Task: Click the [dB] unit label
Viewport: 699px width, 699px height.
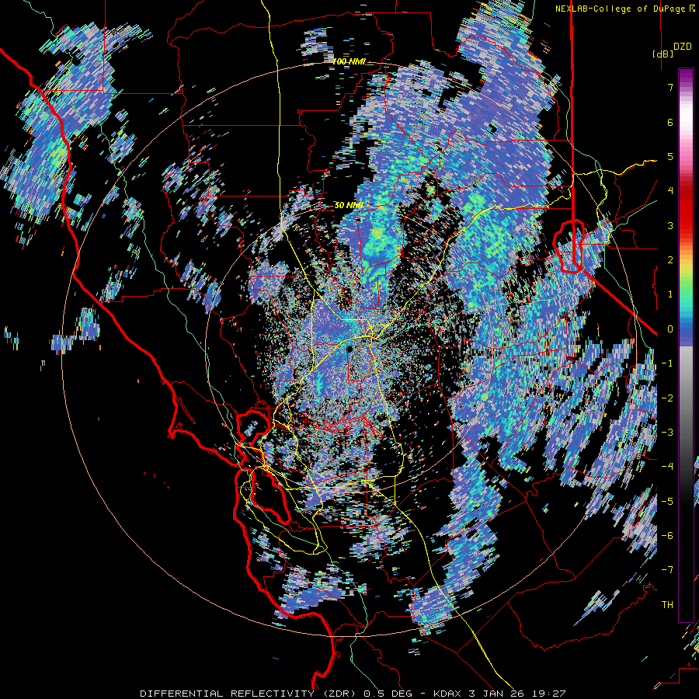Action: click(x=662, y=54)
